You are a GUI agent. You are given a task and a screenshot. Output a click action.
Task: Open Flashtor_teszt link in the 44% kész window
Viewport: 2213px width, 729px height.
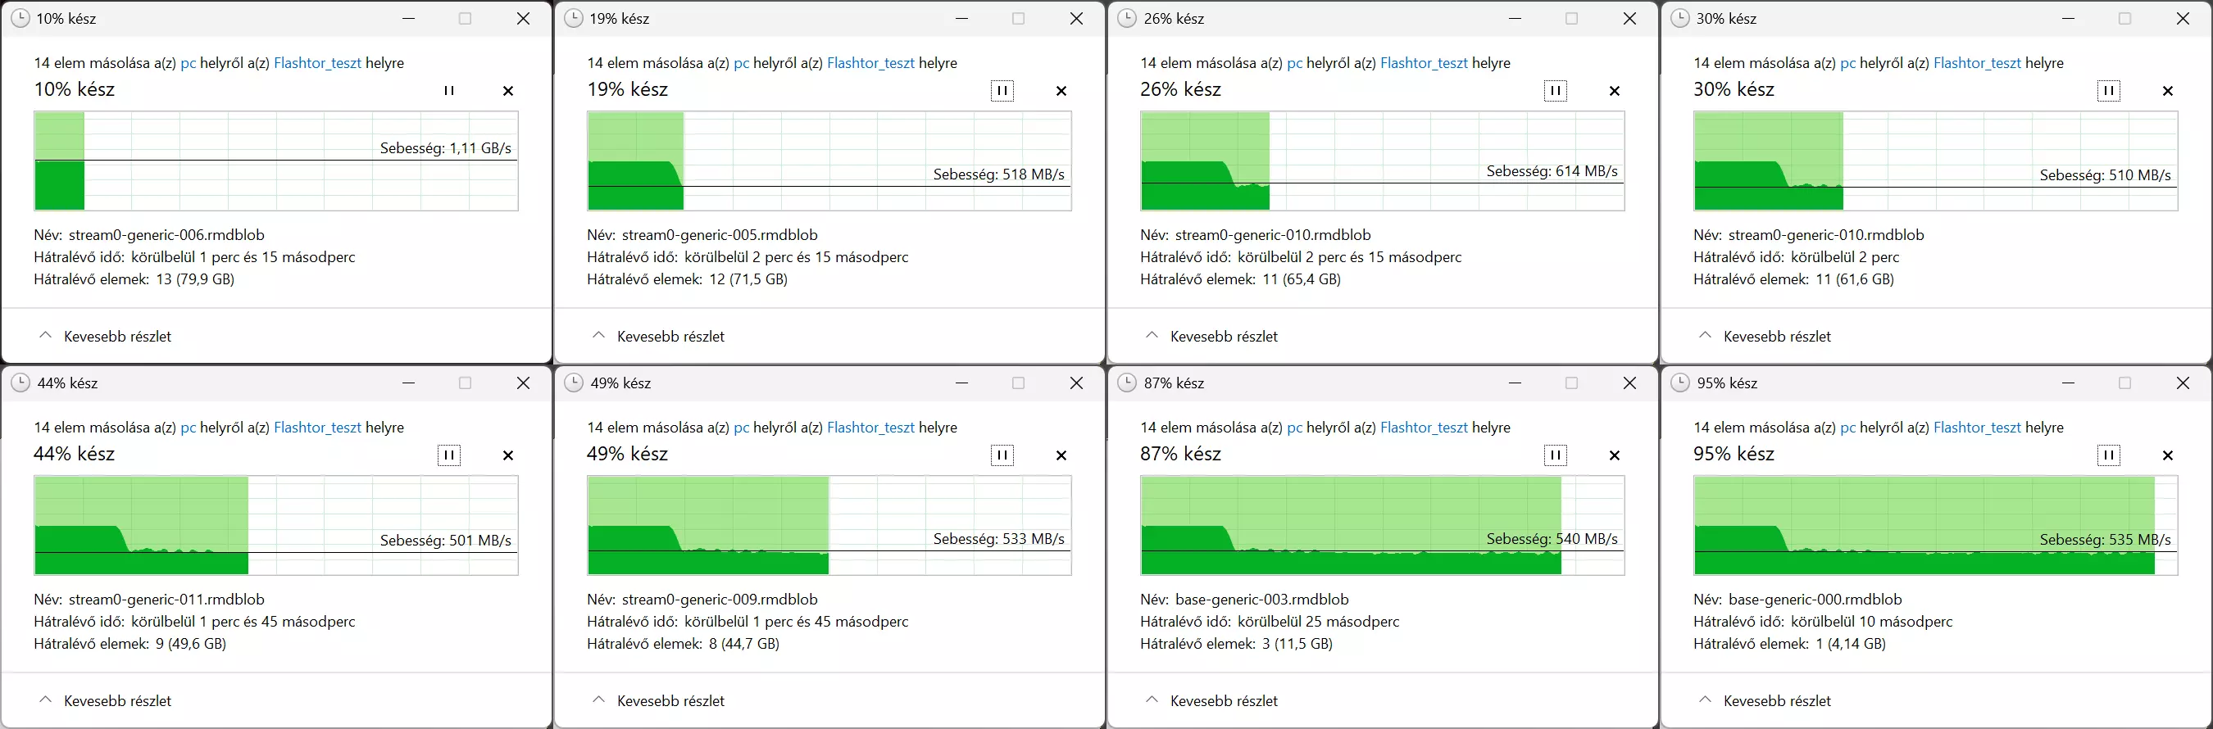pos(317,428)
